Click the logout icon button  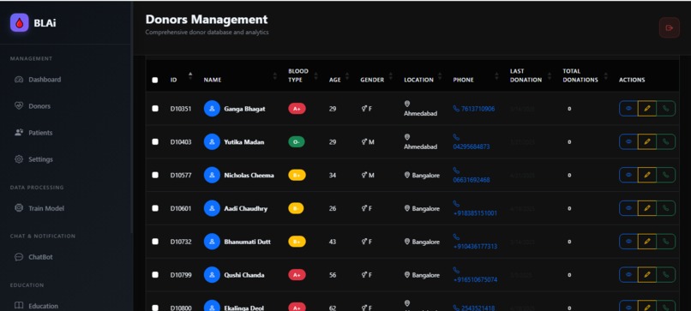(x=670, y=27)
